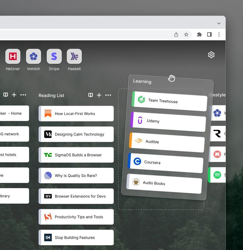Open the page settings gear
Screen dimensions: 243x250
tap(211, 55)
